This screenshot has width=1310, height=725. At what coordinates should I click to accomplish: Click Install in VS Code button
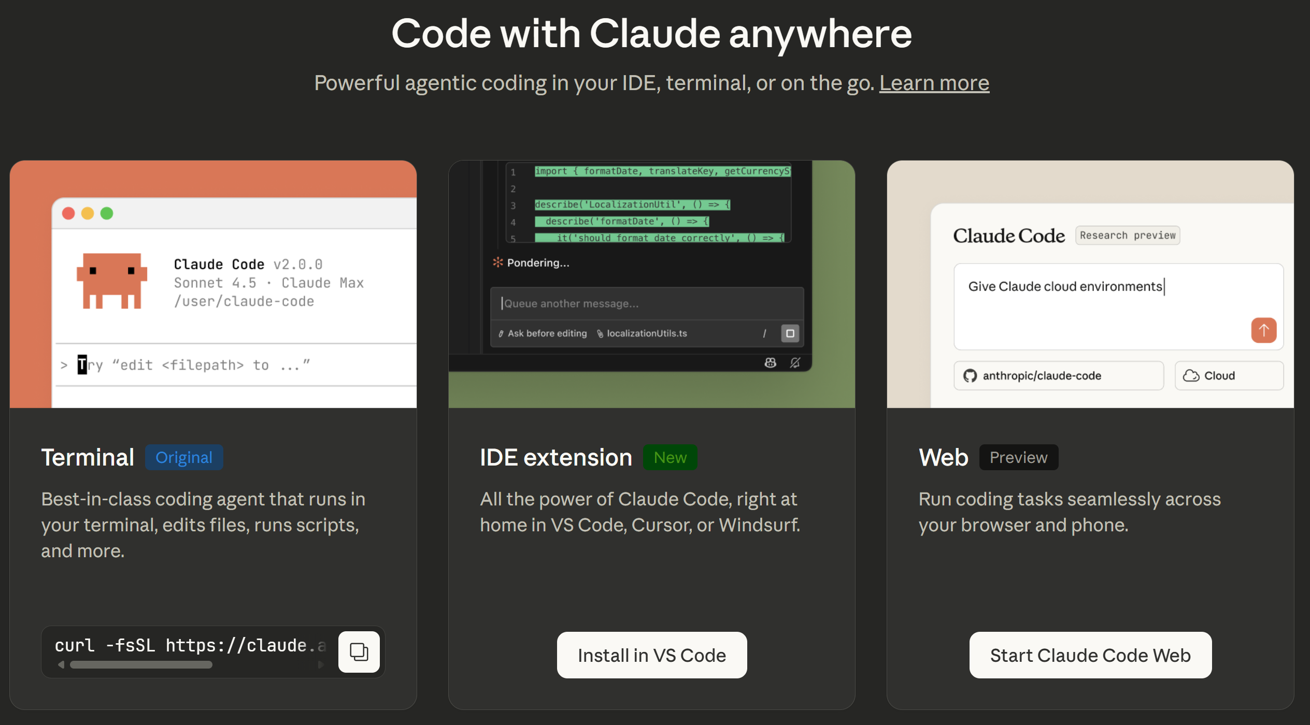(x=652, y=655)
